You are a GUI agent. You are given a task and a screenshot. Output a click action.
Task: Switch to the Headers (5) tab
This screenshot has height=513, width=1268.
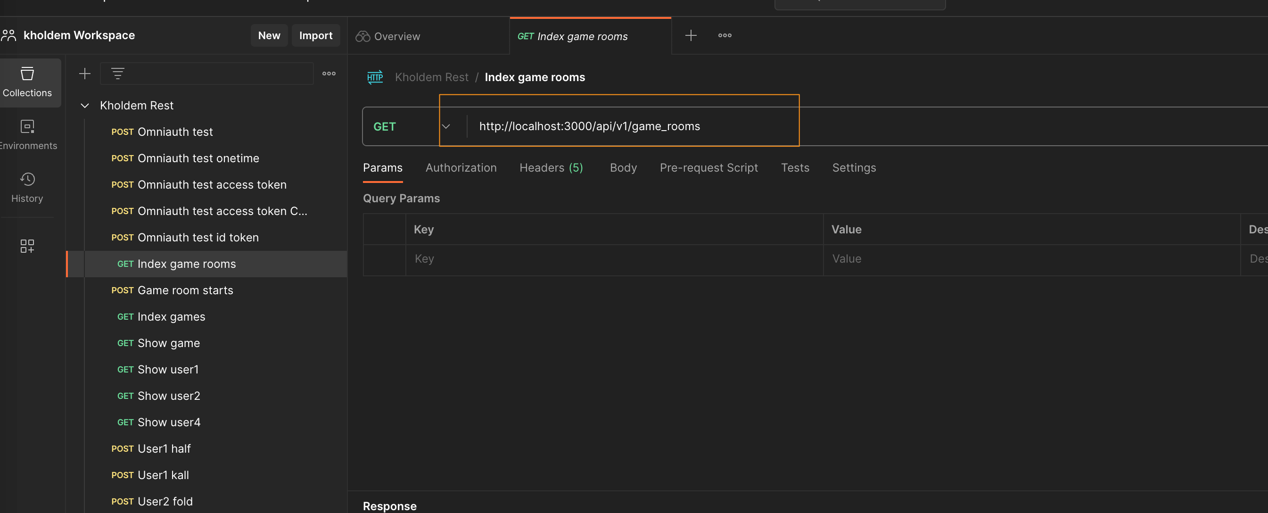(551, 168)
